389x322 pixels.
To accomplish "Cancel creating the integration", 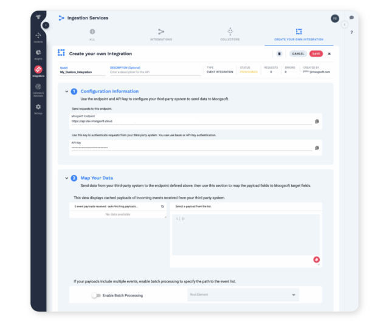I will (x=298, y=53).
